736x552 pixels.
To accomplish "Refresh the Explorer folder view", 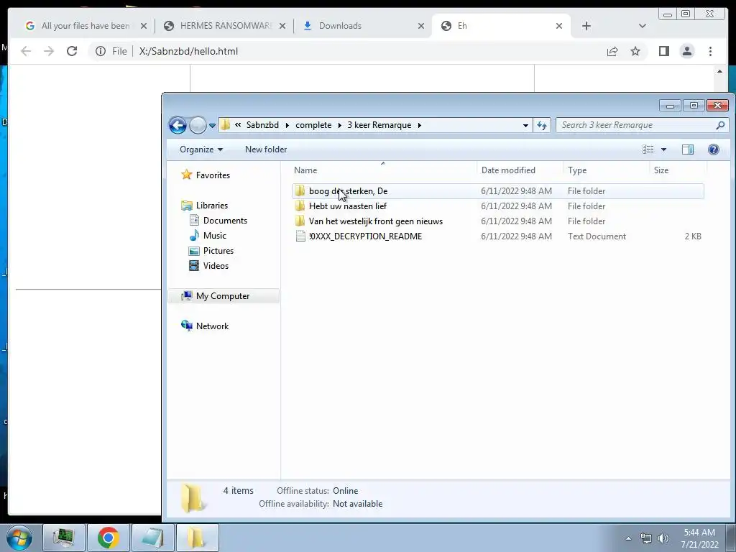I will (542, 125).
